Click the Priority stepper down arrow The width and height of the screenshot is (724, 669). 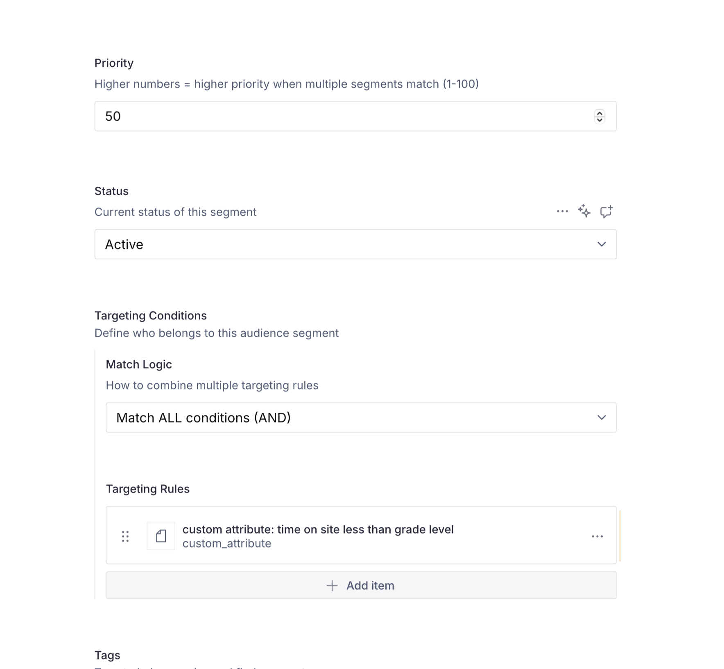click(599, 120)
